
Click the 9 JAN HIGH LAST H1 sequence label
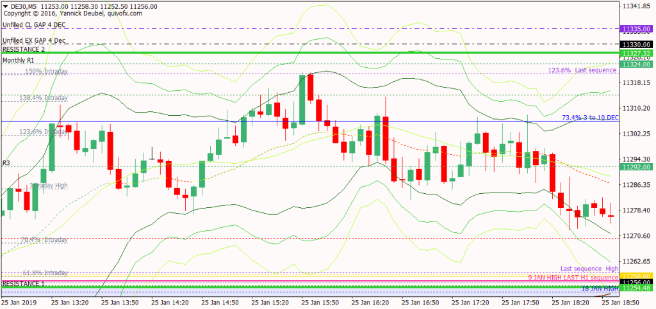573,278
